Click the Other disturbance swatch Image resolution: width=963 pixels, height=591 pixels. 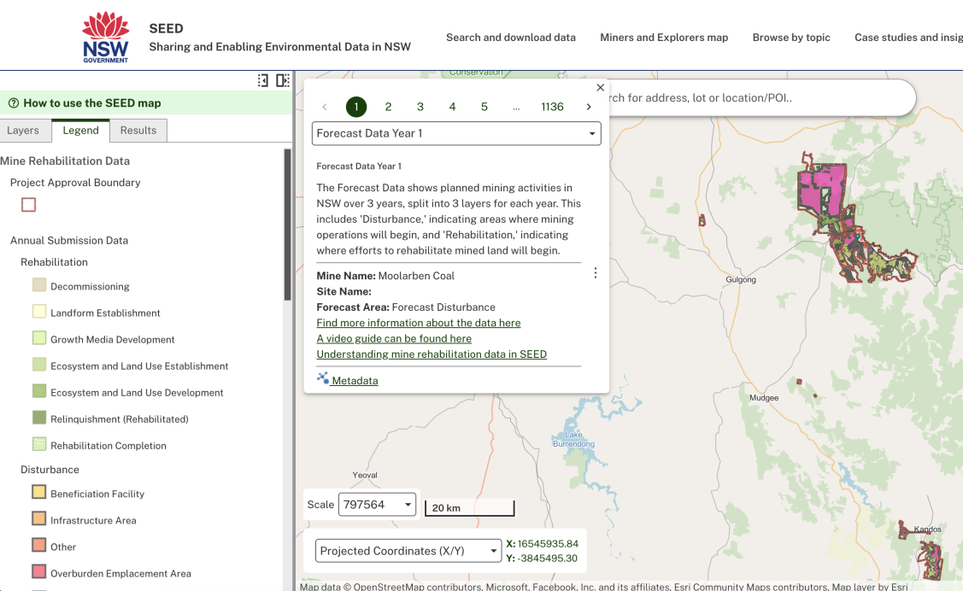(39, 545)
